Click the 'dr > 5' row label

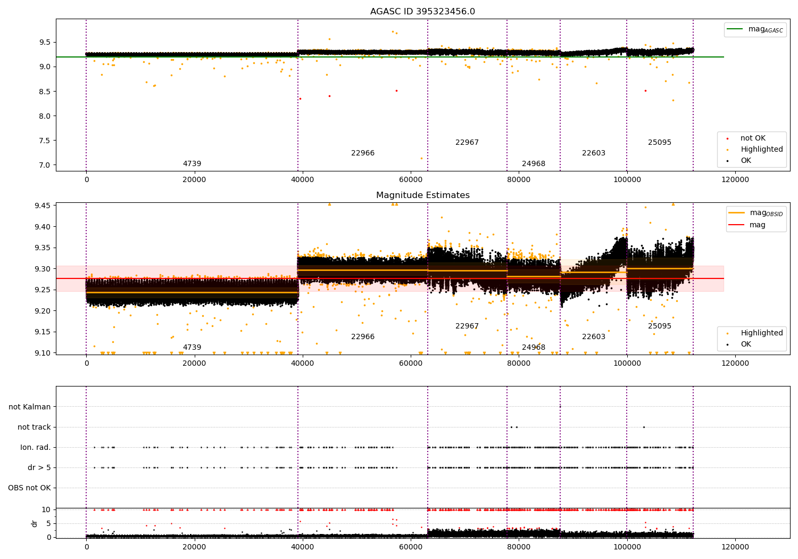click(x=39, y=467)
